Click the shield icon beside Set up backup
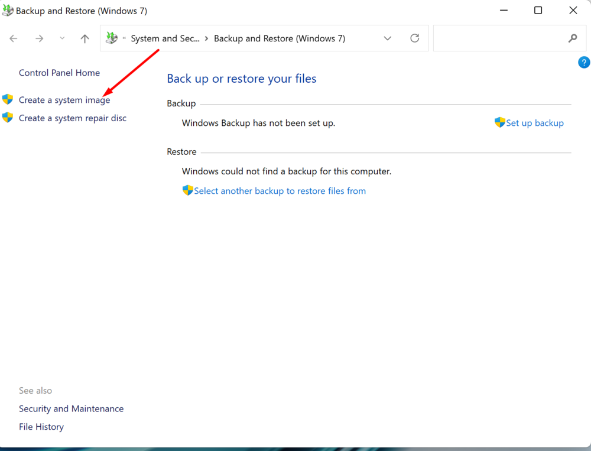The width and height of the screenshot is (591, 451). coord(499,122)
